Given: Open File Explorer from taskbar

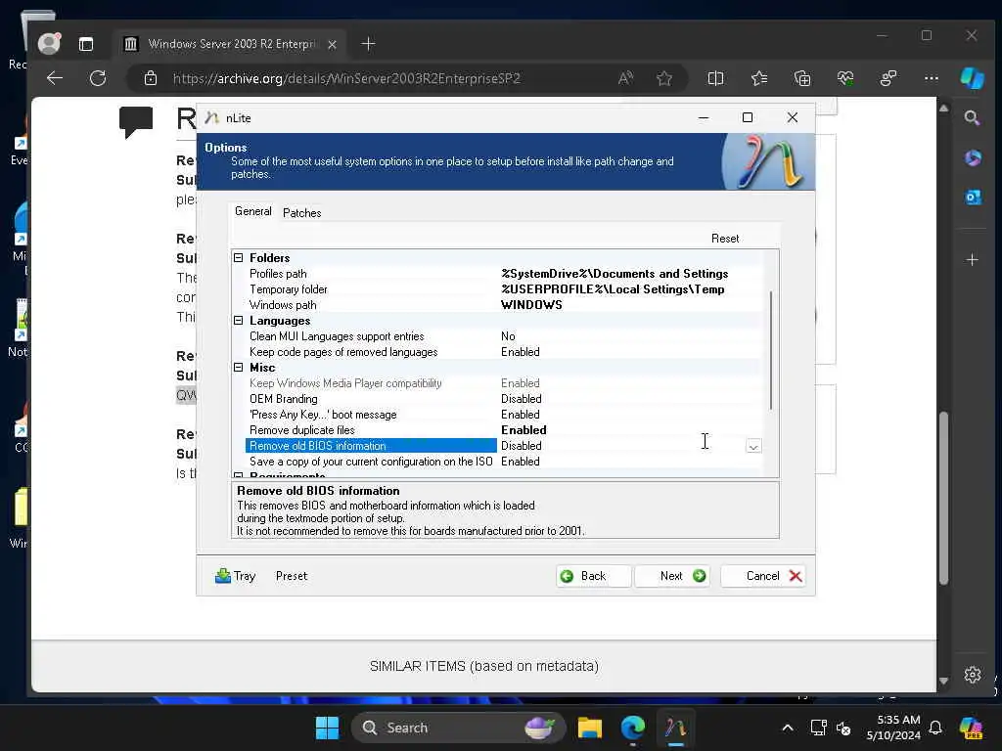Looking at the screenshot, I should click(x=589, y=728).
